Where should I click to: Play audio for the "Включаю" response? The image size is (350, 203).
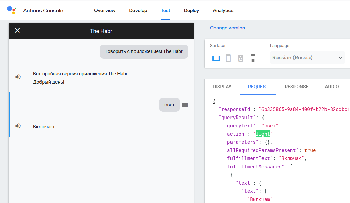(18, 126)
